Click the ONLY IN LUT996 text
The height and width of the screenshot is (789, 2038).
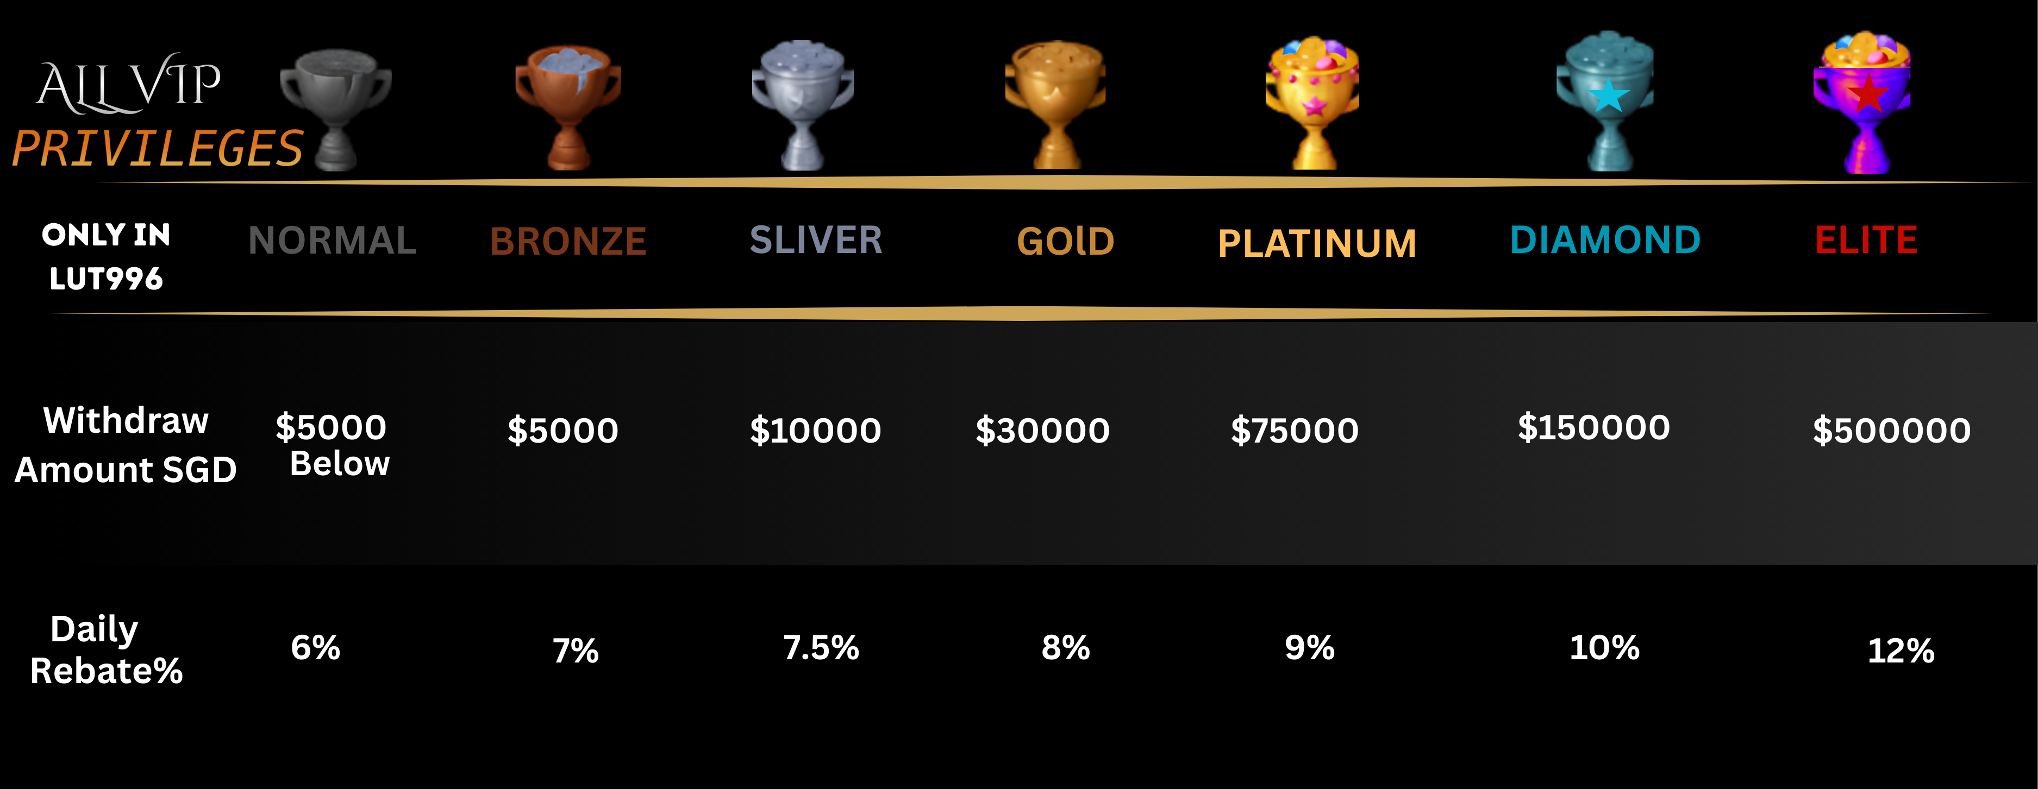point(106,256)
